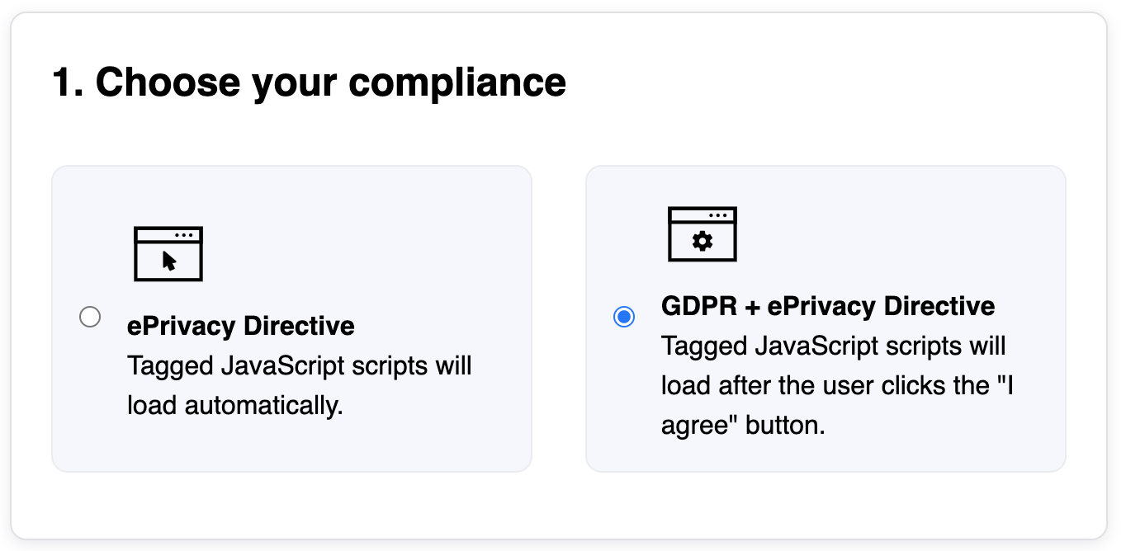This screenshot has width=1126, height=551.
Task: Click the gear cog inside the right icon
Action: (x=703, y=241)
